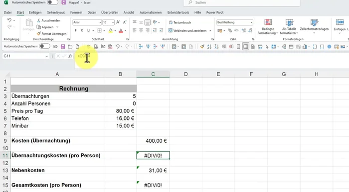Screen dimensions: 349x192
Task: Click the Ausschneiden (cut) scissors icon
Action: coord(39,20)
